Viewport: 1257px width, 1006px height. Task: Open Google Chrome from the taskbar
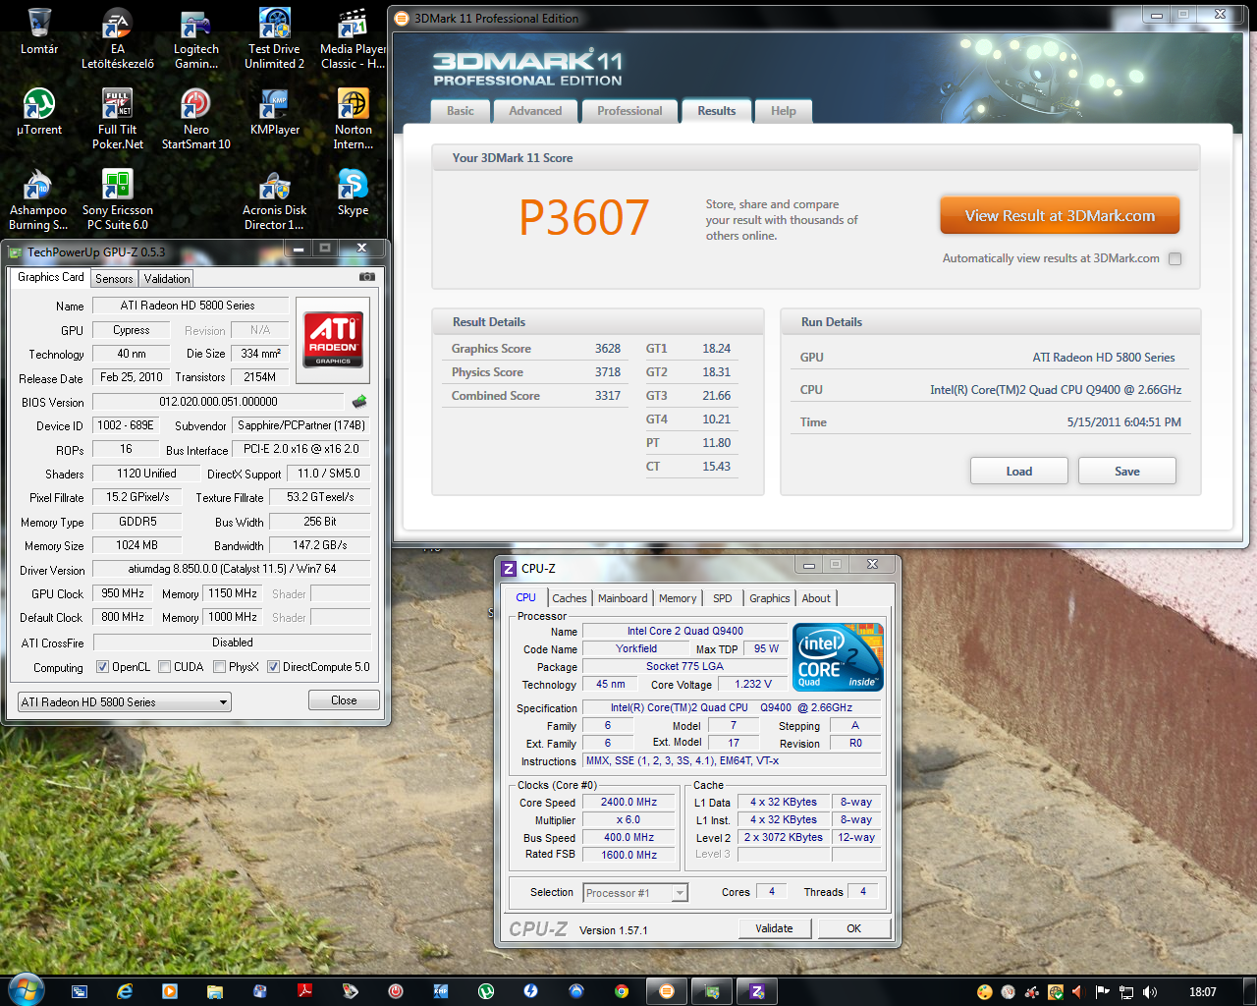(622, 991)
